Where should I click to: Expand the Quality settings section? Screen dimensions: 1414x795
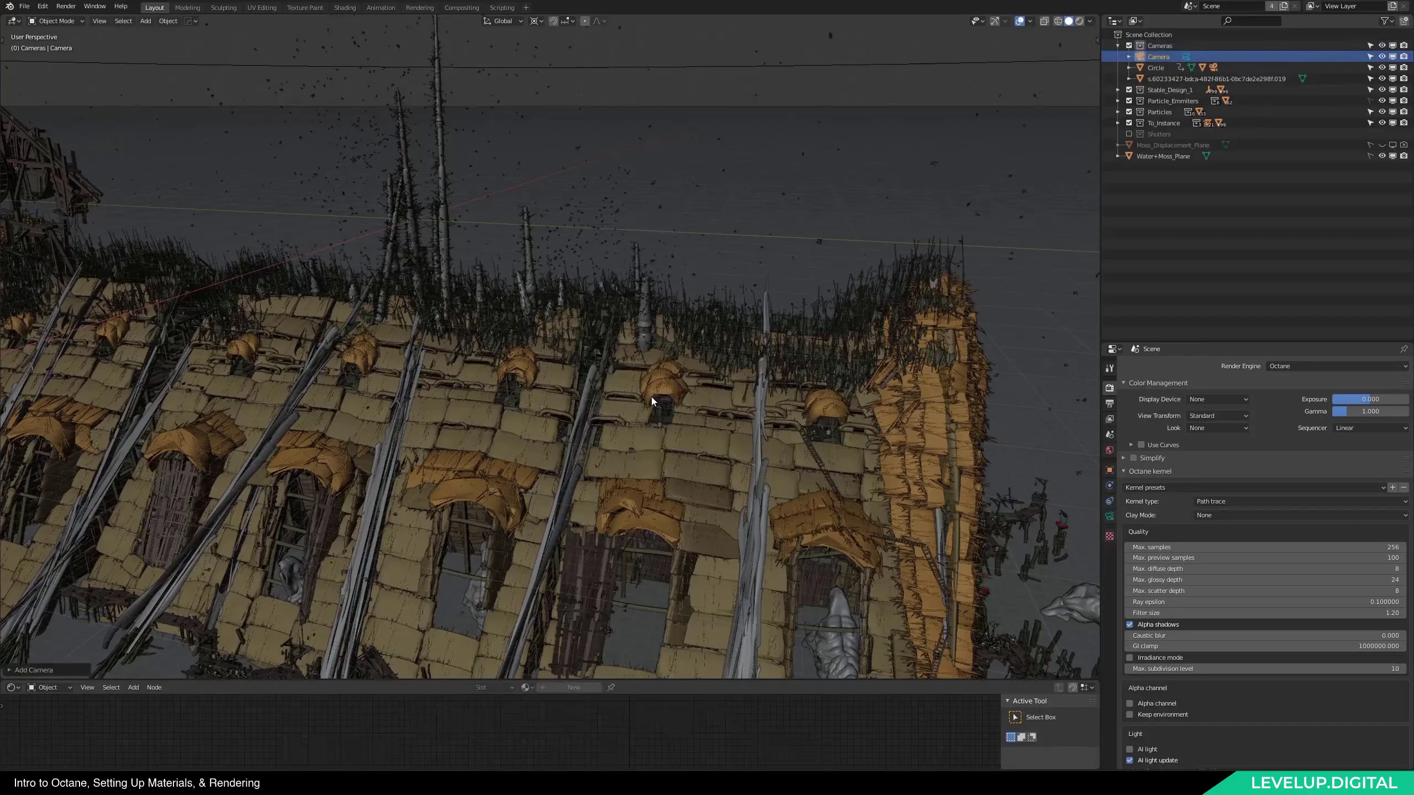1137,531
